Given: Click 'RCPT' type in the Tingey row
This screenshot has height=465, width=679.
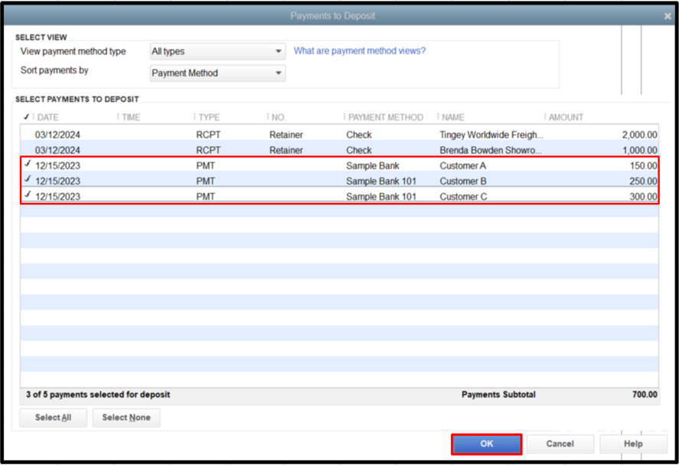Looking at the screenshot, I should click(208, 135).
